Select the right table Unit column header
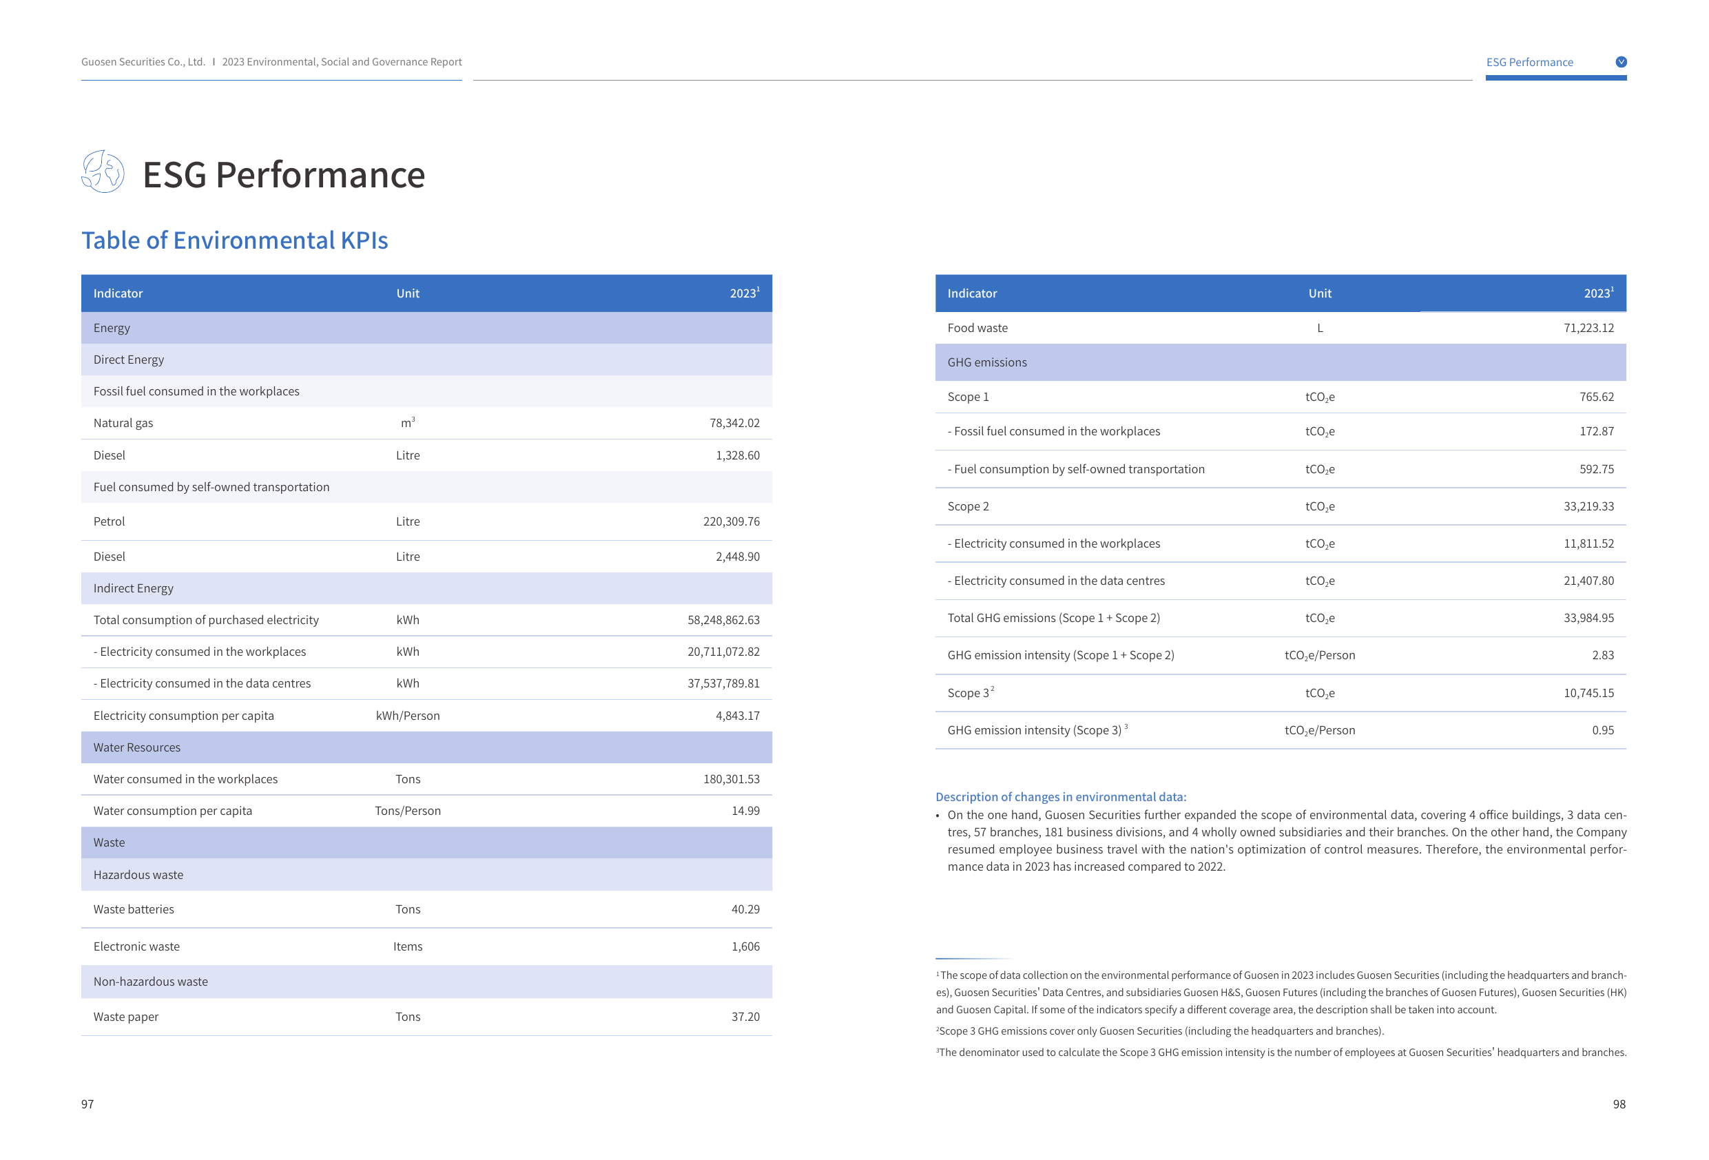This screenshot has height=1160, width=1709. pos(1319,293)
